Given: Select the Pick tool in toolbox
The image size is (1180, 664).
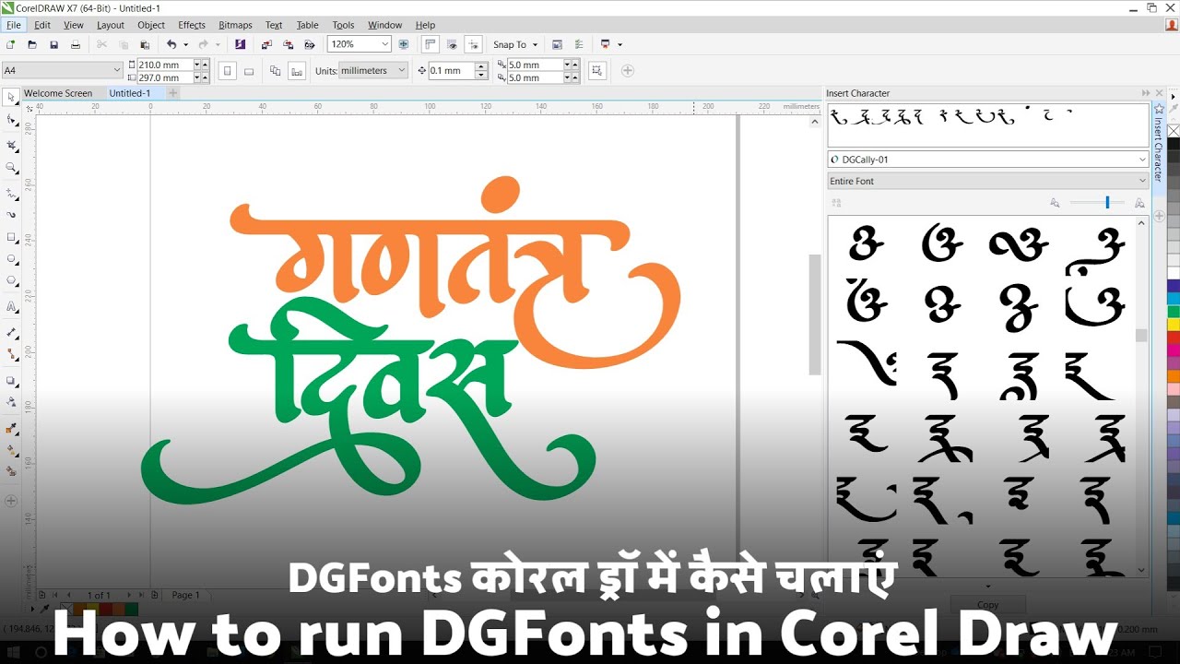Looking at the screenshot, I should [11, 98].
